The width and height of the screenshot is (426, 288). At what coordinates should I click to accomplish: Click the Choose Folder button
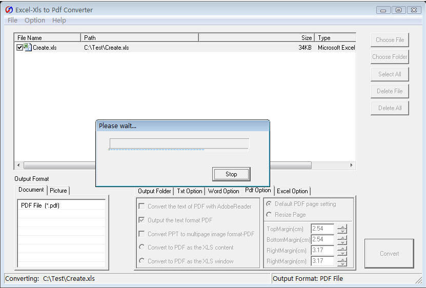point(389,57)
